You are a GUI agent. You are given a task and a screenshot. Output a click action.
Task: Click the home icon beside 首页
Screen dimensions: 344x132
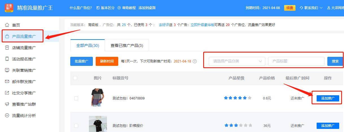(7, 25)
